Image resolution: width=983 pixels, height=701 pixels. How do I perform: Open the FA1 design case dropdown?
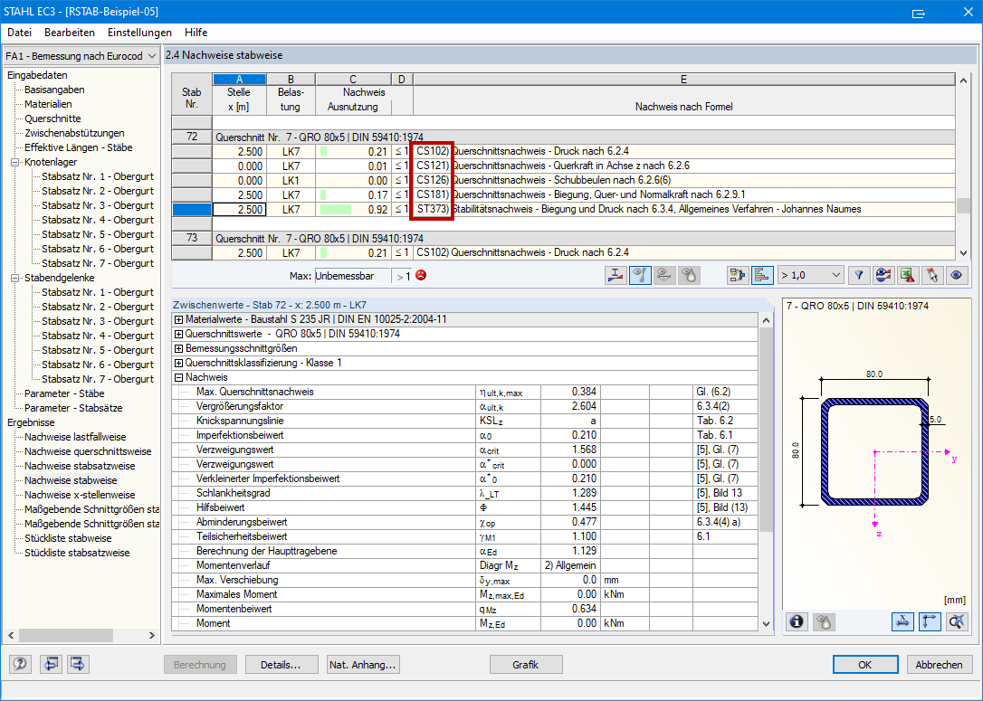pyautogui.click(x=81, y=56)
